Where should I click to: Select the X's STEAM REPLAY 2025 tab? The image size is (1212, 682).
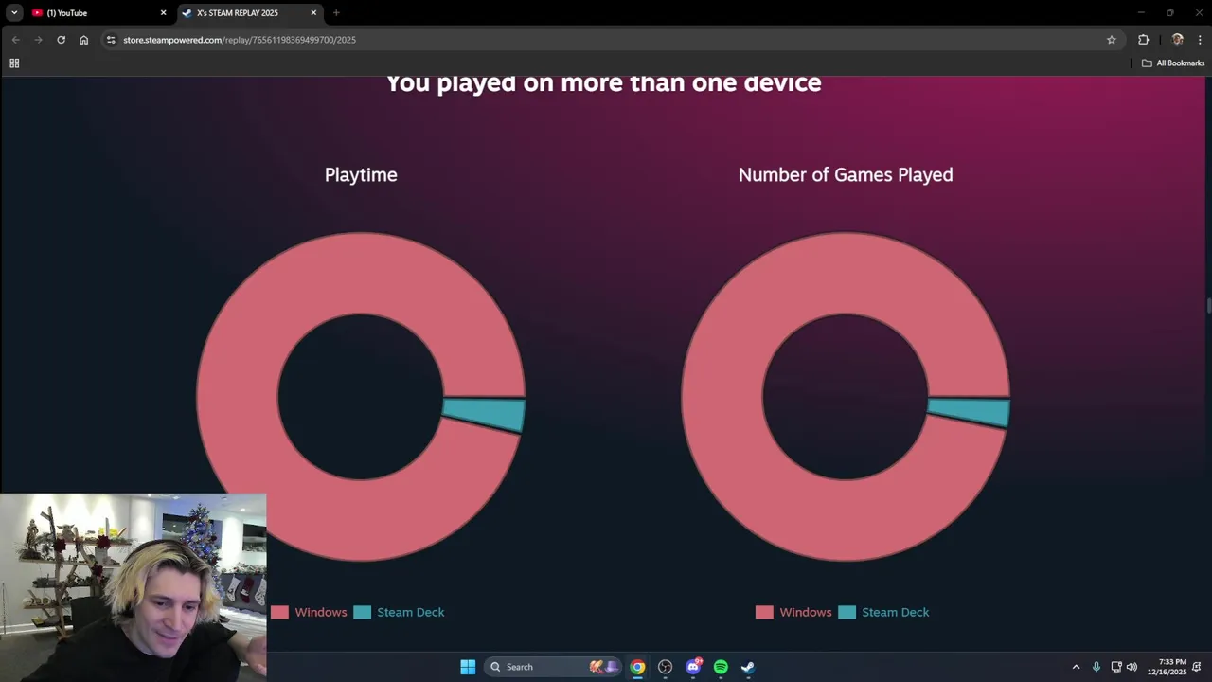[x=251, y=12]
